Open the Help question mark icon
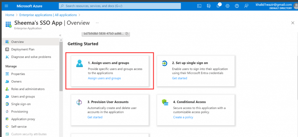Viewport: 298px width, 137px height. click(x=237, y=6)
